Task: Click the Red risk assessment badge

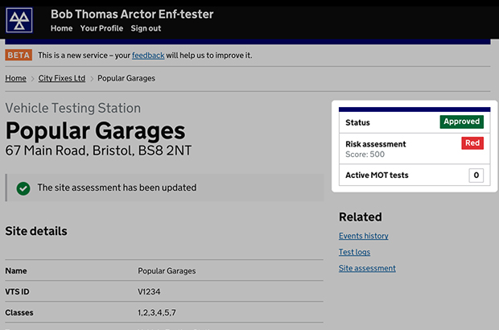Action: point(472,143)
